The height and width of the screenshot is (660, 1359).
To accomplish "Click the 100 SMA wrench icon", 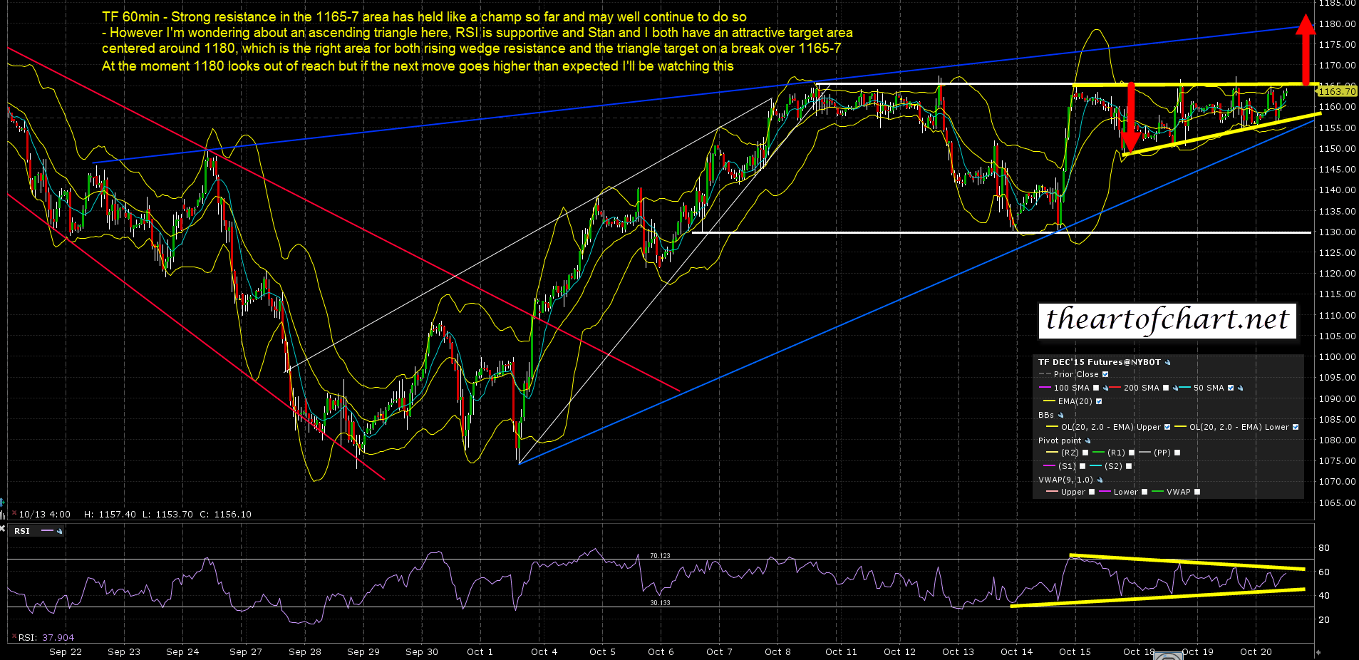I will tap(1105, 388).
